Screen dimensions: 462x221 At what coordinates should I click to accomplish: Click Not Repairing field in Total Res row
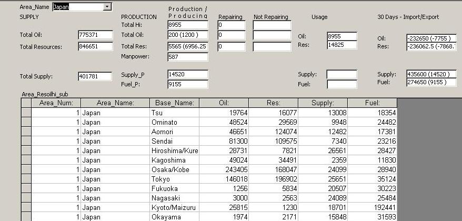click(272, 46)
